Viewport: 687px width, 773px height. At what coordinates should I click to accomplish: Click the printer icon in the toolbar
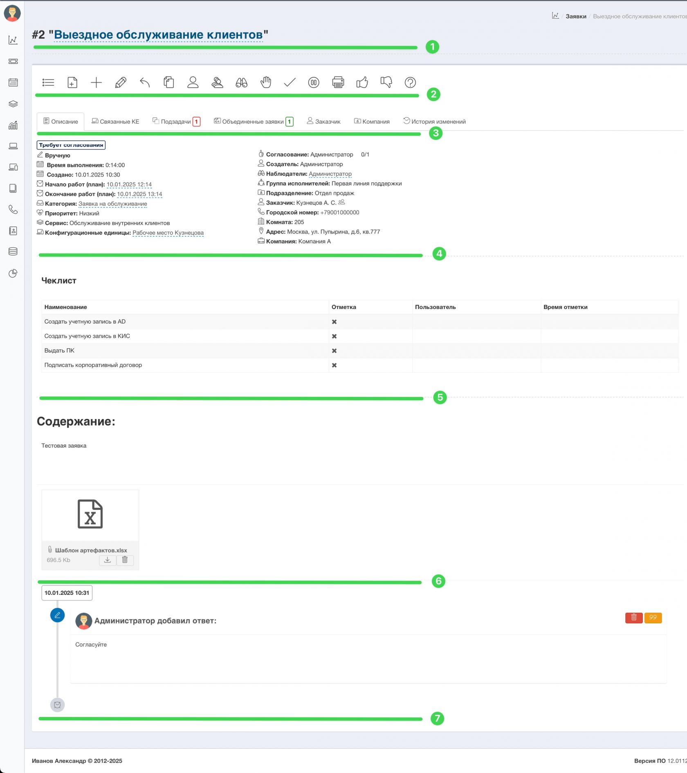click(x=338, y=83)
